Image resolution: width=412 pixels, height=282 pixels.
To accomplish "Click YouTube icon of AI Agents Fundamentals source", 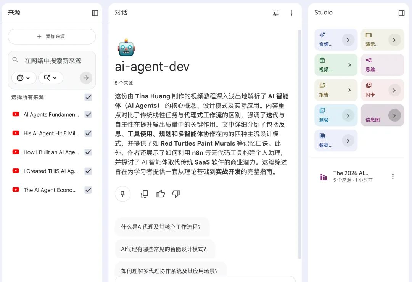I will [x=16, y=114].
